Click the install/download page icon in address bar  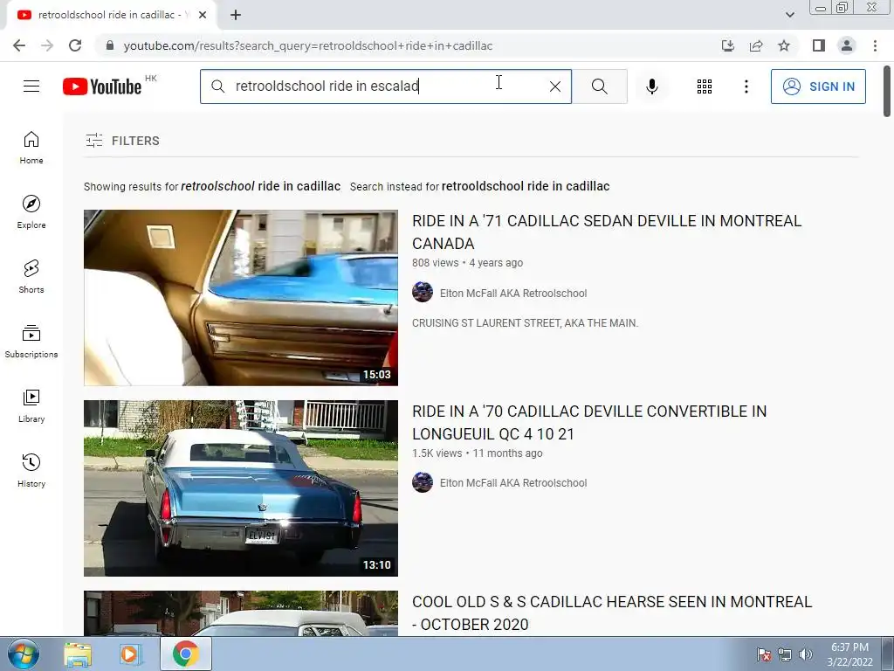(728, 45)
